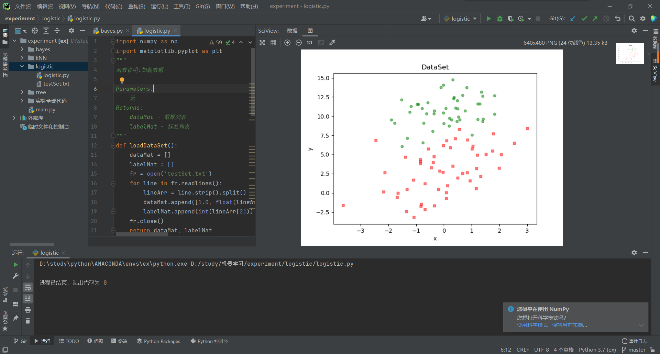Open the Python Packages tool window

[158, 341]
